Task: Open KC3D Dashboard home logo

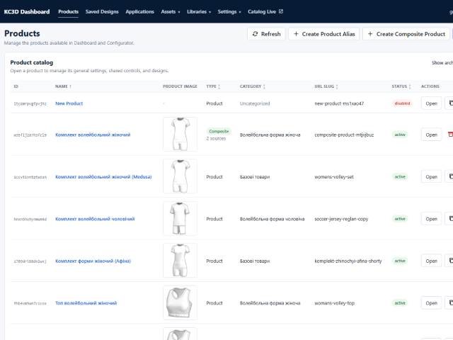Action: 27,12
